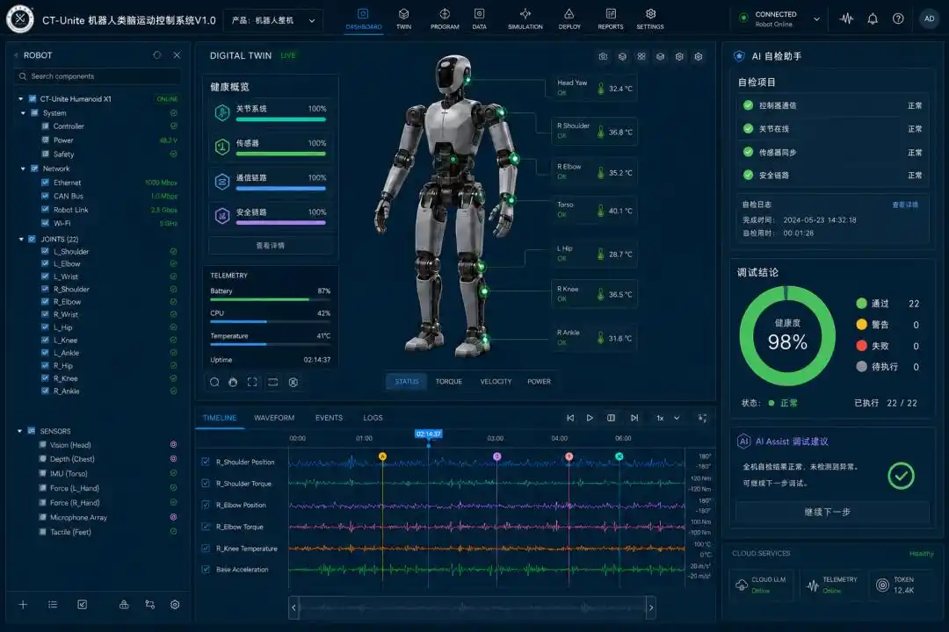Uncheck the R_Shoulder Position signal checkbox
Image resolution: width=949 pixels, height=632 pixels.
click(206, 462)
